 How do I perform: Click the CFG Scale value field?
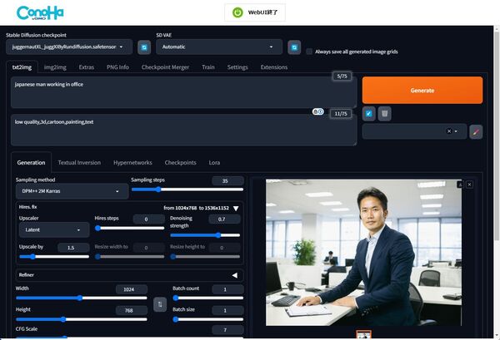coord(227,330)
